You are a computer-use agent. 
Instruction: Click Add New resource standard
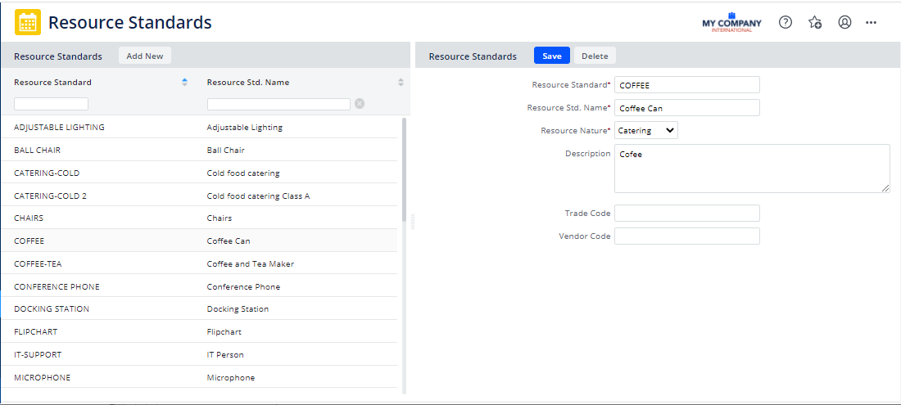tap(145, 56)
